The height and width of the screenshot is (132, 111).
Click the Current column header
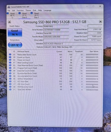[59, 52]
